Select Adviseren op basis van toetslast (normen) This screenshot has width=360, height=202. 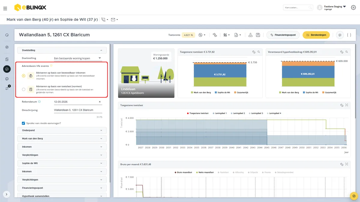coord(24,89)
